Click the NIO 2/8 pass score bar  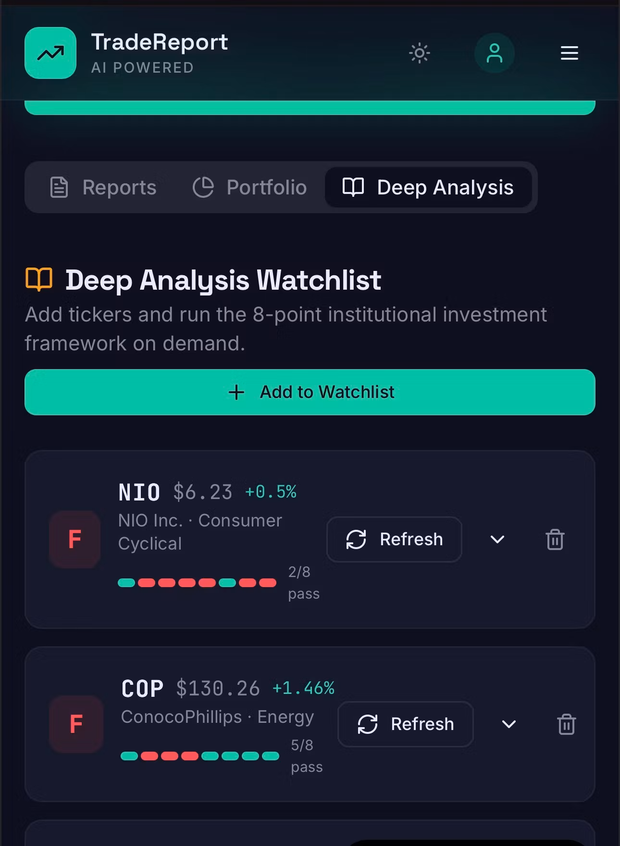pos(197,583)
